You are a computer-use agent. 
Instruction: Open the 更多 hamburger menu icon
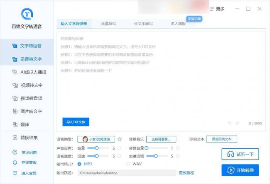coord(212,9)
